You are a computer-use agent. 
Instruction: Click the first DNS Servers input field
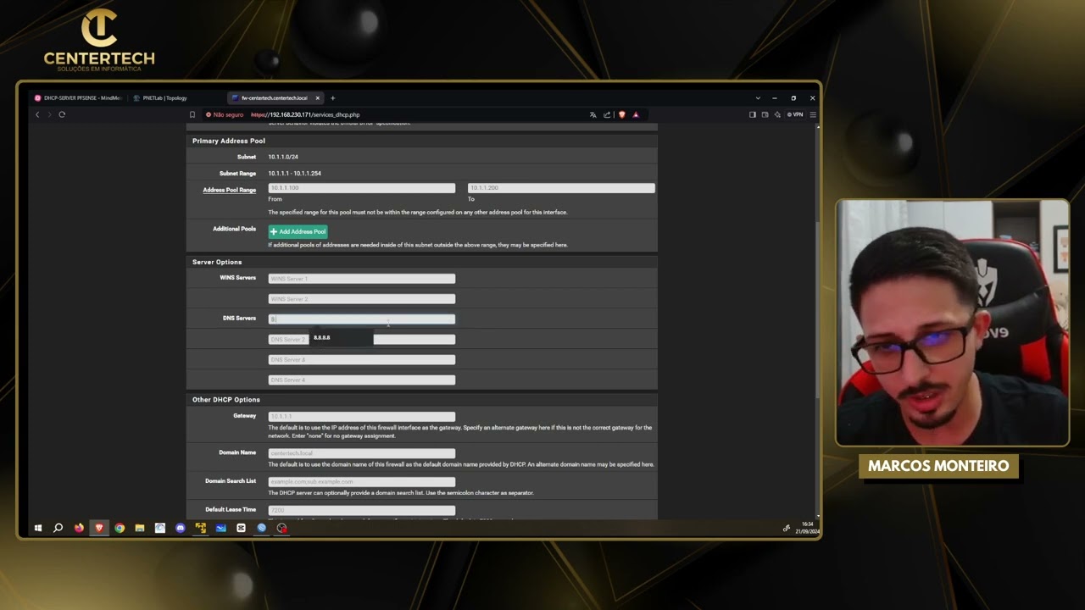(361, 319)
